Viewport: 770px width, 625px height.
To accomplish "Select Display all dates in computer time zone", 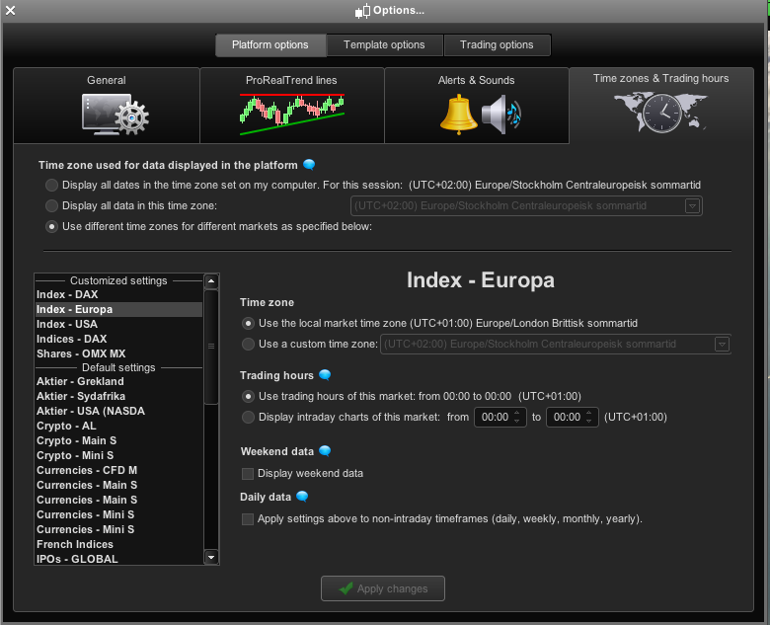I will tap(51, 186).
